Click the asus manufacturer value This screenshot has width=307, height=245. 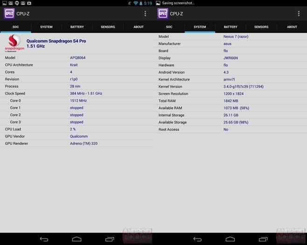227,44
